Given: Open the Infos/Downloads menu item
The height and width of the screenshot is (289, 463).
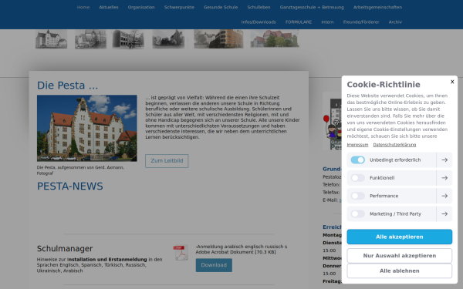Looking at the screenshot, I should [x=259, y=22].
